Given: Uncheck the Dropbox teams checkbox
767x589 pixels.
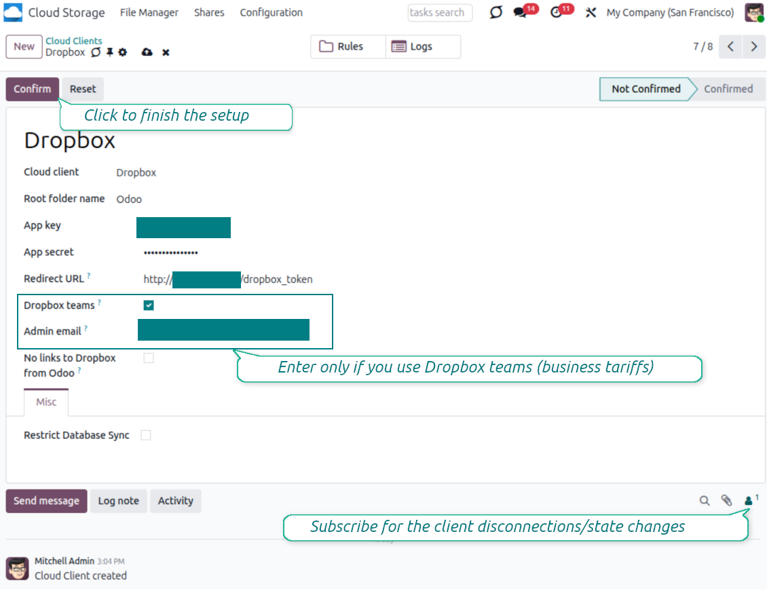Looking at the screenshot, I should [149, 305].
